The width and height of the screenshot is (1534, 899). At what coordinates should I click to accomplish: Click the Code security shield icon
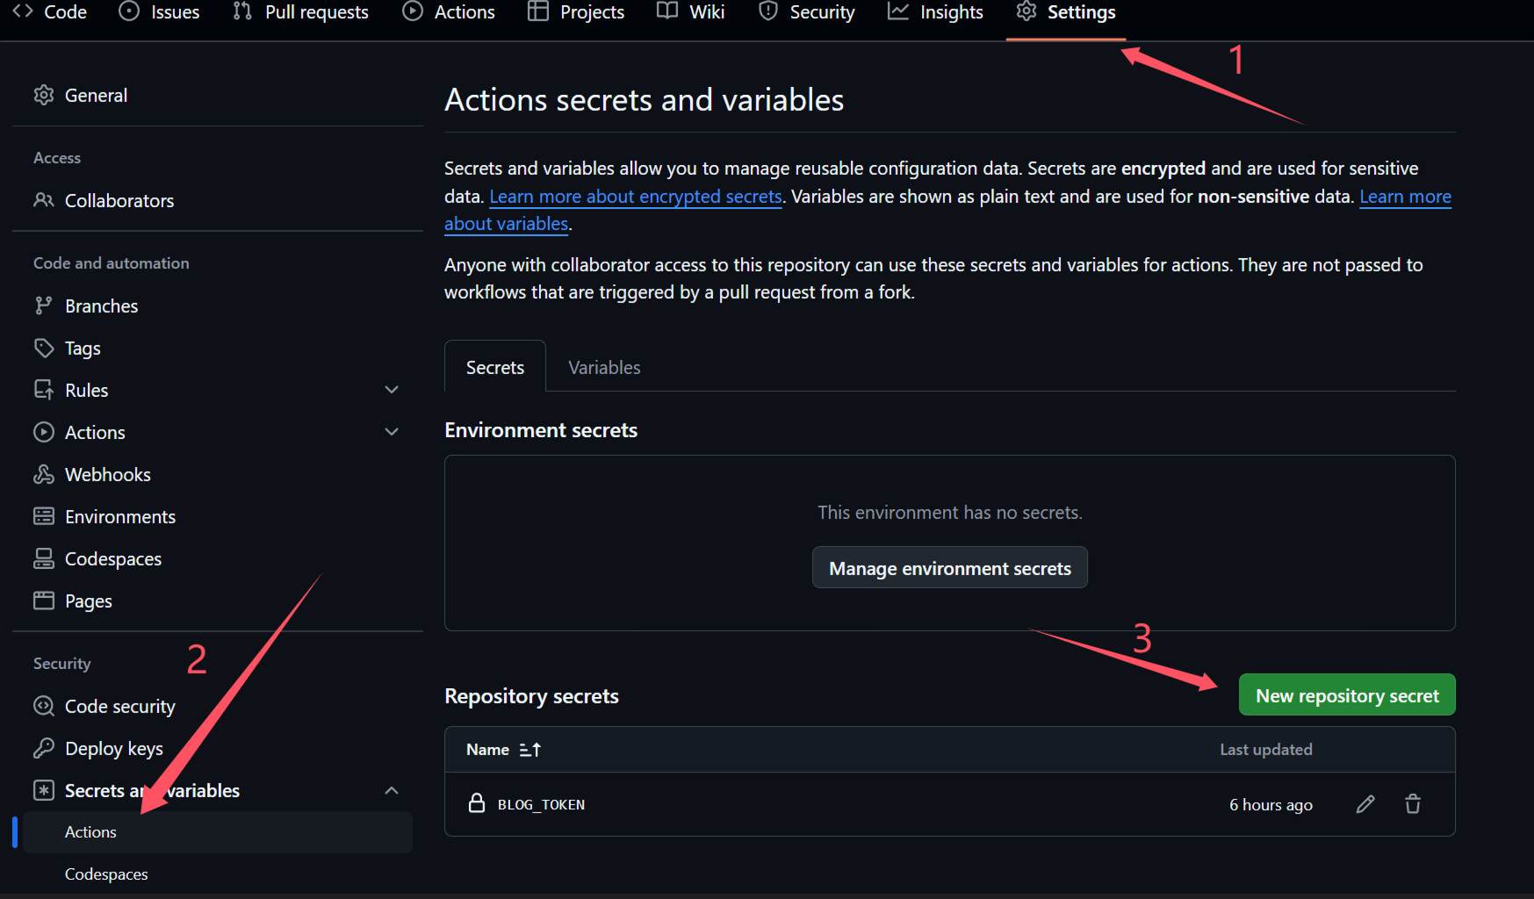(x=44, y=707)
